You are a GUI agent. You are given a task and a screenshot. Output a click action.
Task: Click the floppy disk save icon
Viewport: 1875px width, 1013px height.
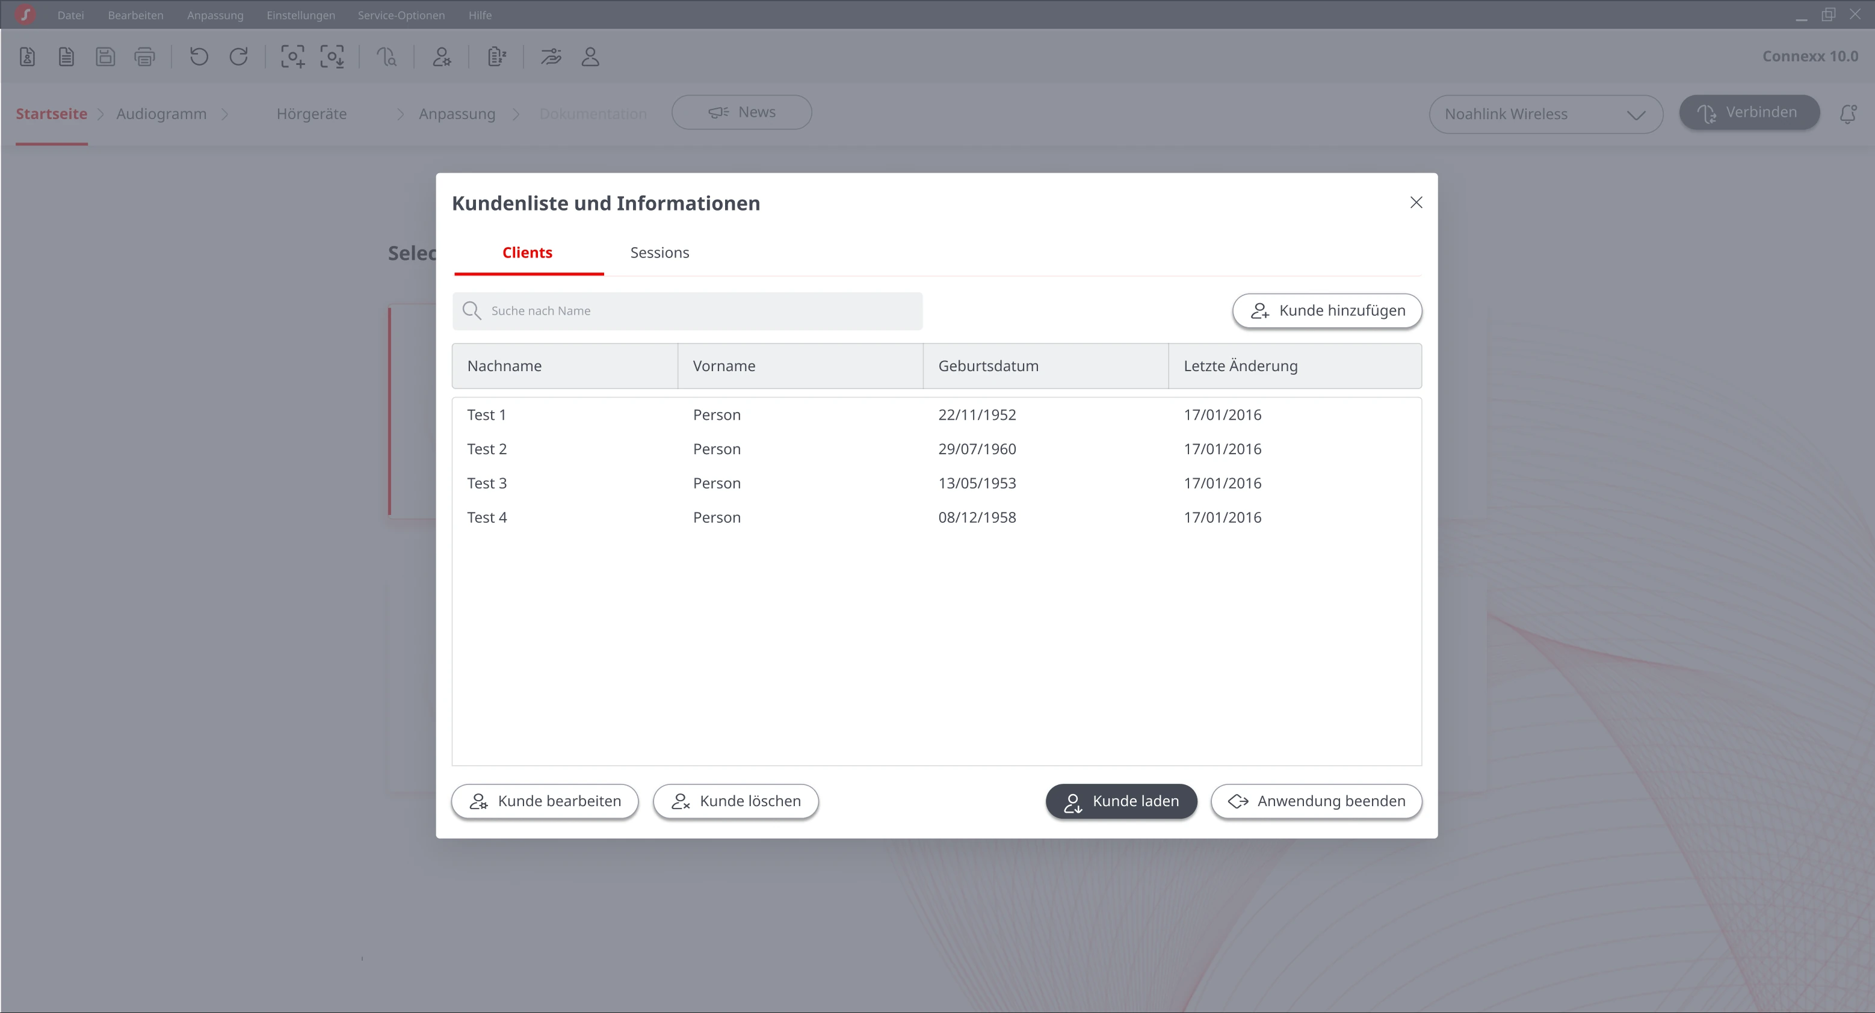(105, 57)
